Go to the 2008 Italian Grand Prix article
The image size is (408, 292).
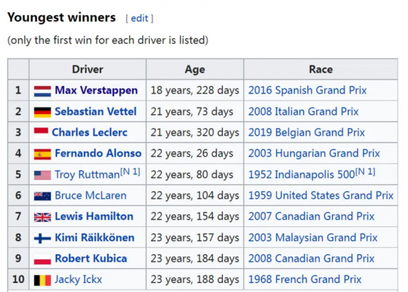click(x=303, y=111)
